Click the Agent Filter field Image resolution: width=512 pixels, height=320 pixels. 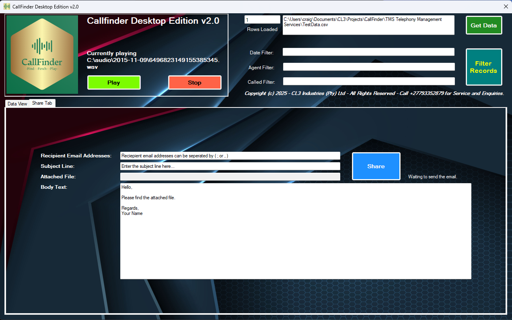(x=368, y=67)
